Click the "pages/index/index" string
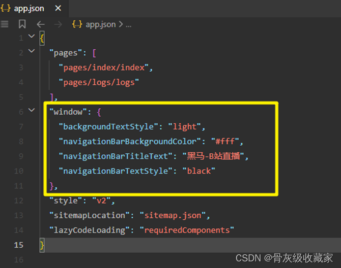341x268 pixels. pyautogui.click(x=104, y=68)
